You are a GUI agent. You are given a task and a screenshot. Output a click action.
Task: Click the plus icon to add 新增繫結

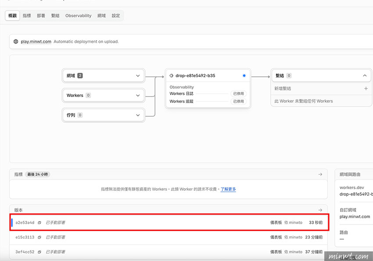[366, 89]
